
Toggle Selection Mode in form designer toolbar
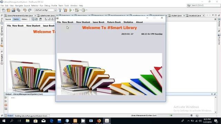pos(33,19)
